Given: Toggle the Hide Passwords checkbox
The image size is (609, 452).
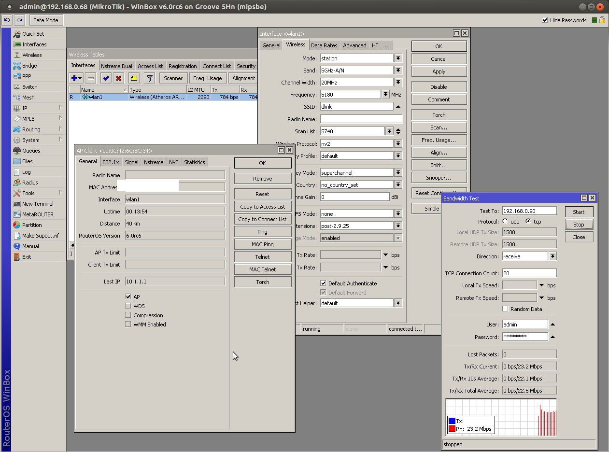Looking at the screenshot, I should click(545, 20).
